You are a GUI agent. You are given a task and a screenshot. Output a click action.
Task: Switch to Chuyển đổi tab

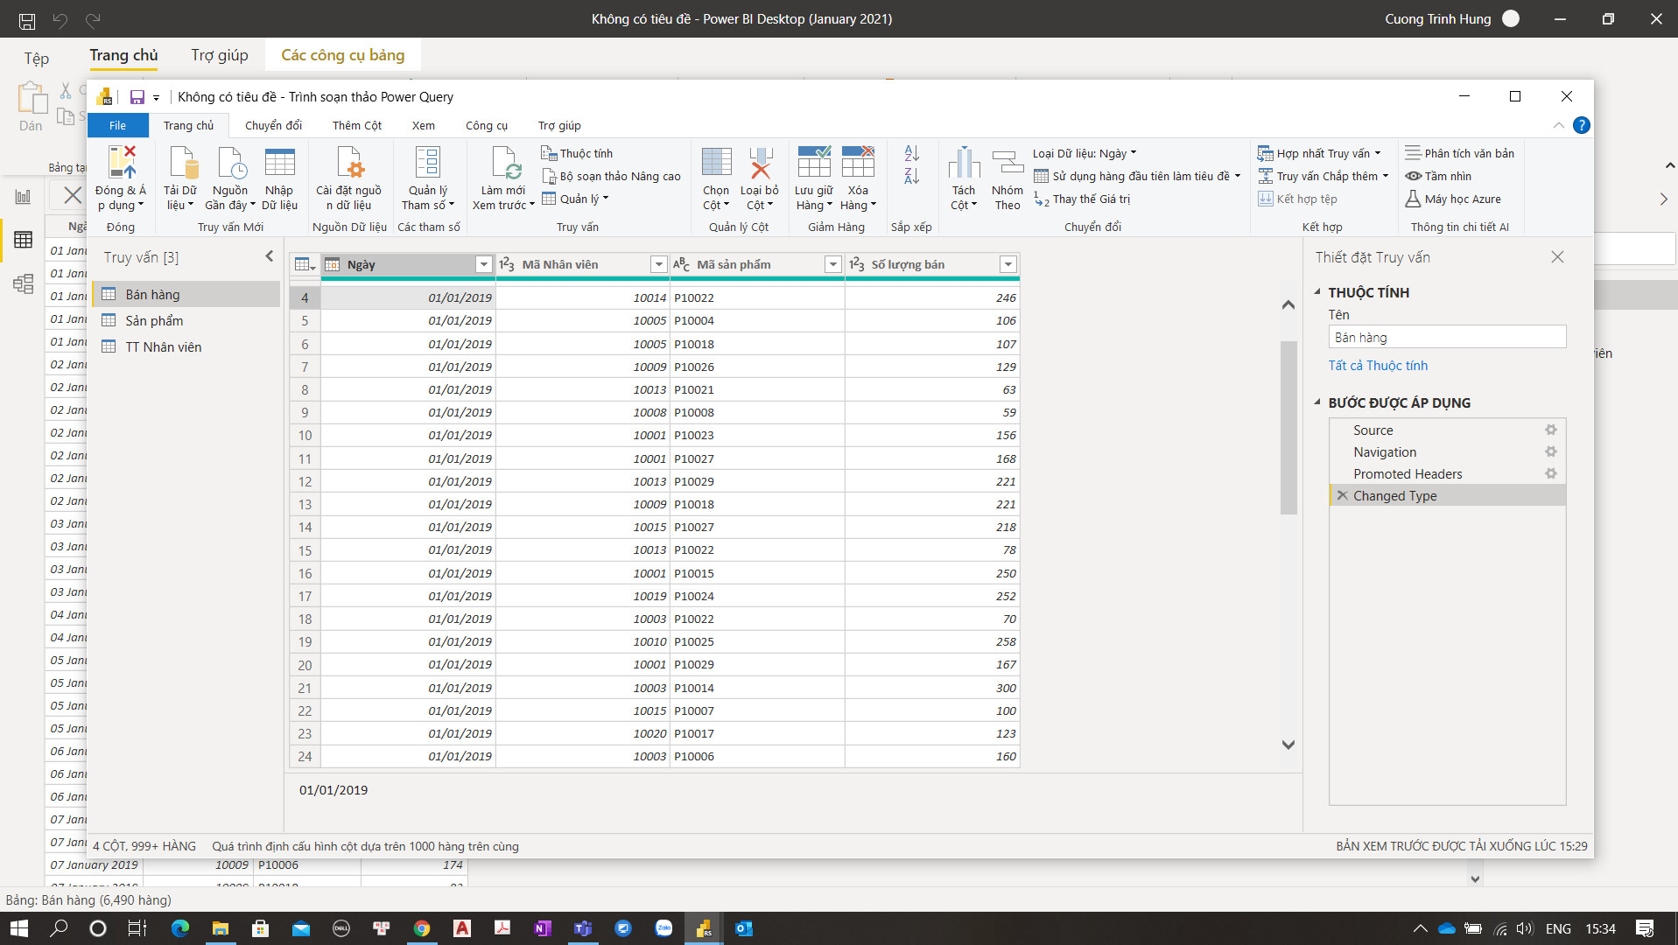(273, 125)
